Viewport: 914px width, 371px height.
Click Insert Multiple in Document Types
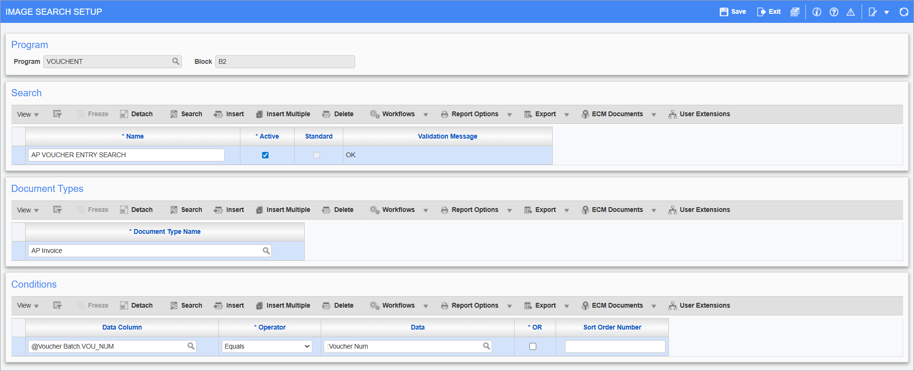283,210
